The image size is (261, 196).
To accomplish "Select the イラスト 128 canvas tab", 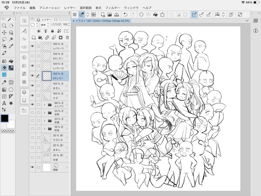I will pos(101,21).
